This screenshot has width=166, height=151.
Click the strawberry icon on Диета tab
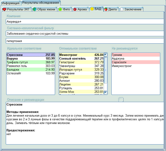(106, 9)
